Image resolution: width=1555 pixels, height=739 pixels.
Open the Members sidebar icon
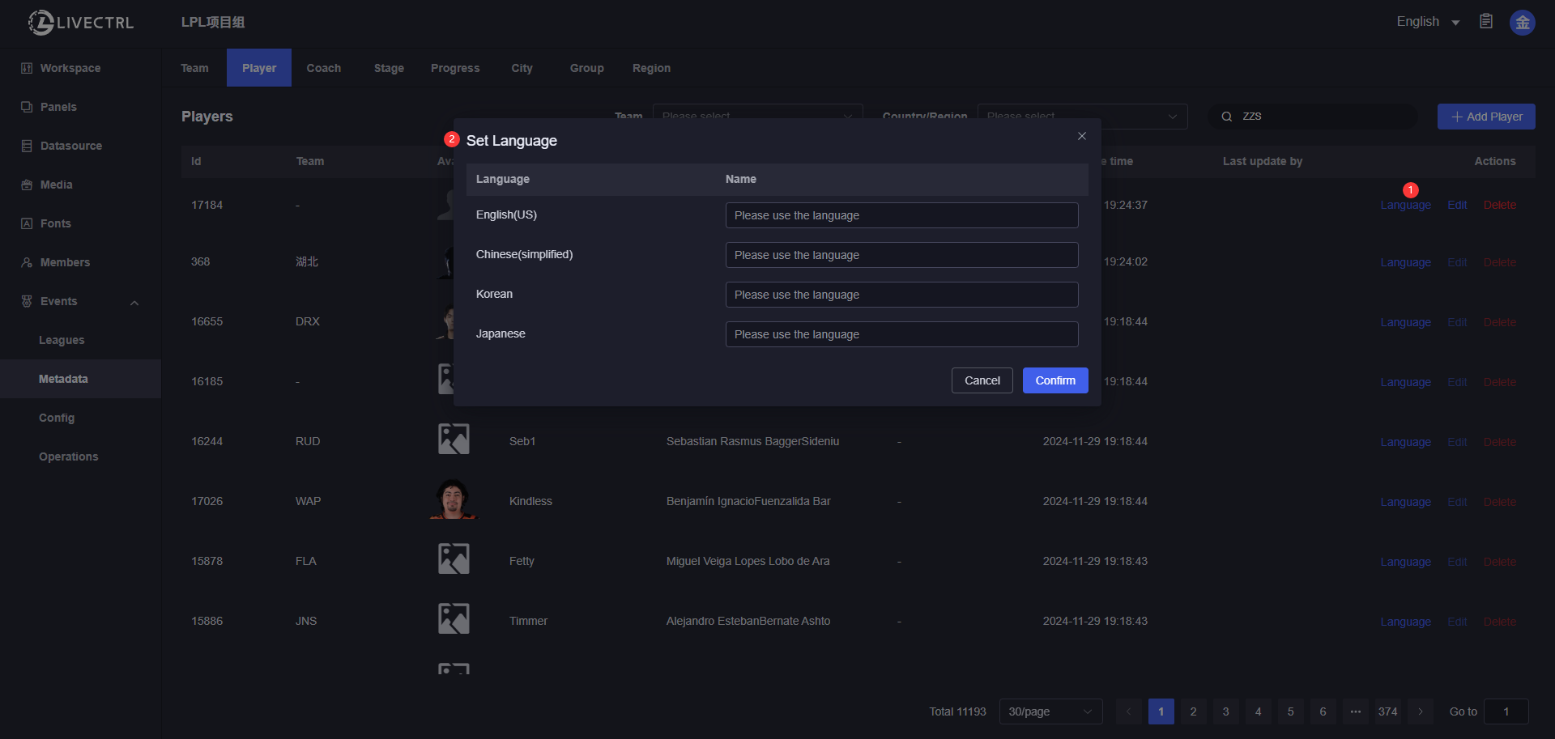27,262
